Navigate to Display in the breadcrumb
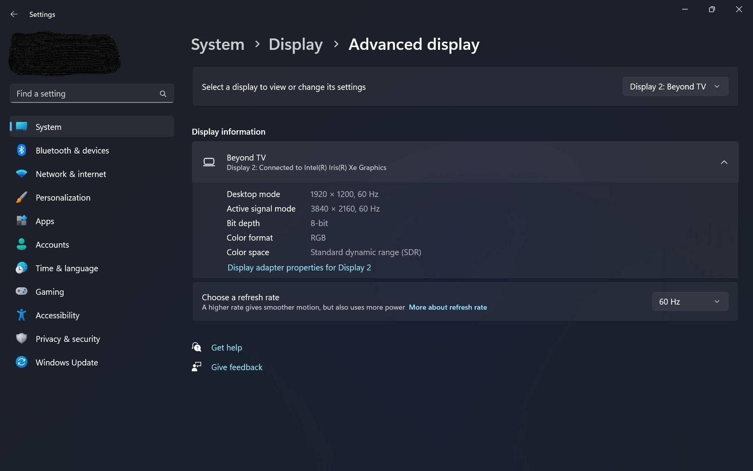Viewport: 753px width, 471px height. click(x=295, y=44)
